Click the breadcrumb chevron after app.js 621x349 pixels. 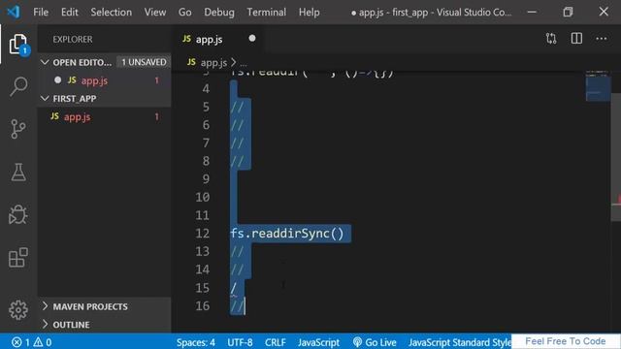click(x=233, y=62)
